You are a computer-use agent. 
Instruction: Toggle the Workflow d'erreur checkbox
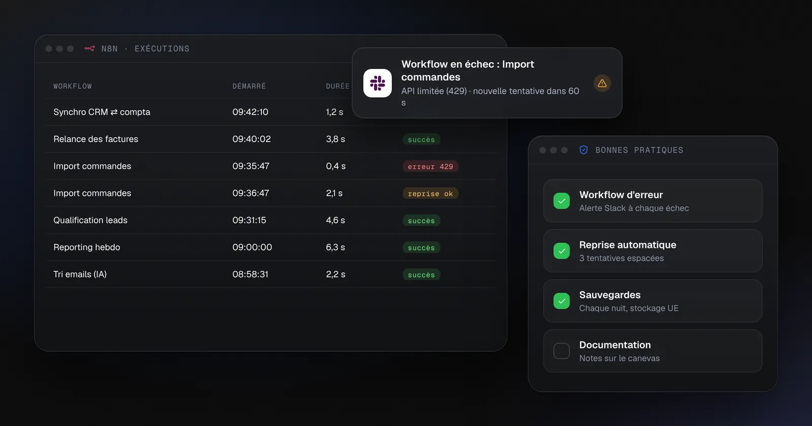tap(561, 201)
